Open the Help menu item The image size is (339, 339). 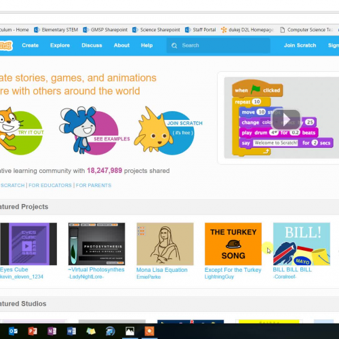coord(147,45)
